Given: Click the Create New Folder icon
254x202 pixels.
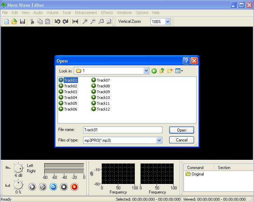Looking at the screenshot, I should tap(170, 71).
